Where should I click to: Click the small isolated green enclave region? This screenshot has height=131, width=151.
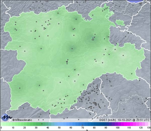120,23
